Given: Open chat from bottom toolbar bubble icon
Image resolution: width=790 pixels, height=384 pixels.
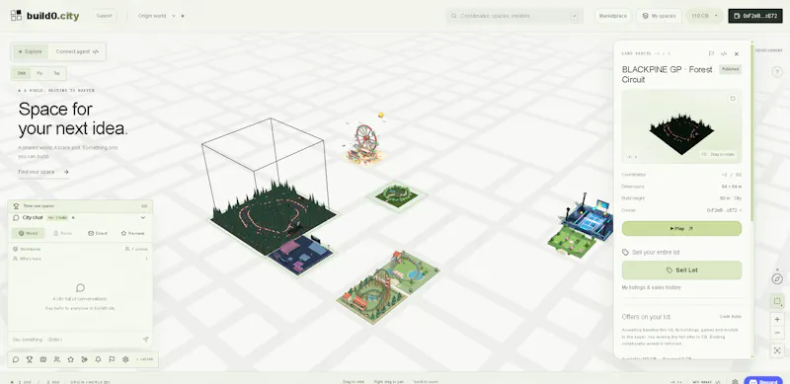Looking at the screenshot, I should [x=16, y=359].
